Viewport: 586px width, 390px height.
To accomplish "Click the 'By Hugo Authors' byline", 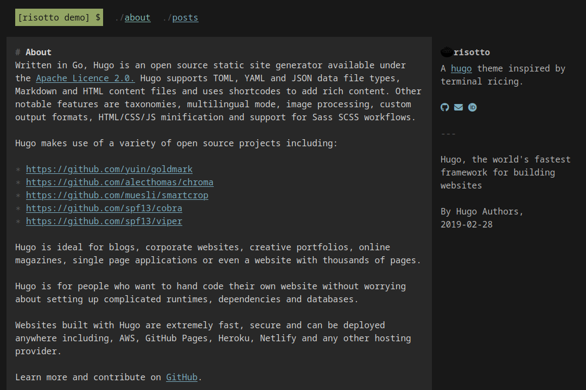I will pyautogui.click(x=482, y=211).
